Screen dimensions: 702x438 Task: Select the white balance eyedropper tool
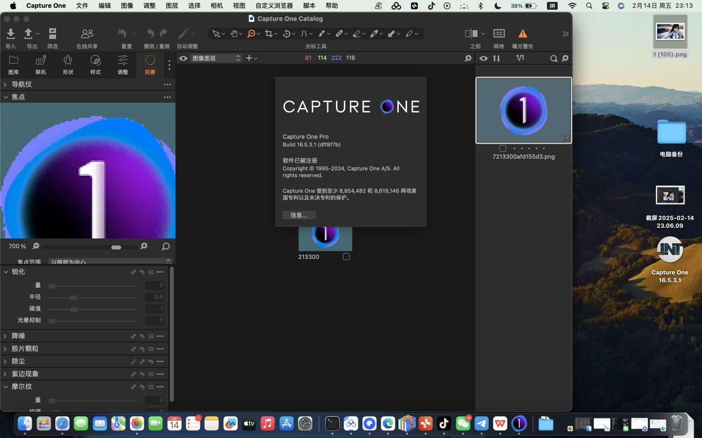click(374, 34)
